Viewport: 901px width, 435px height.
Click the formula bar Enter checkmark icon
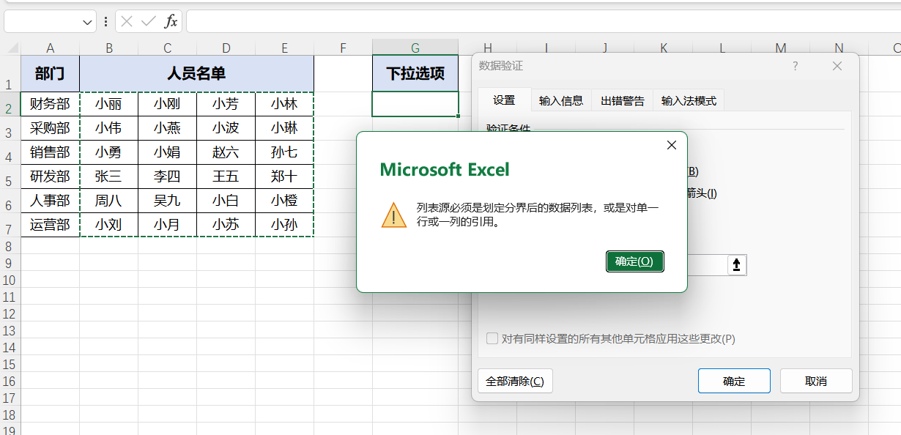coord(149,22)
